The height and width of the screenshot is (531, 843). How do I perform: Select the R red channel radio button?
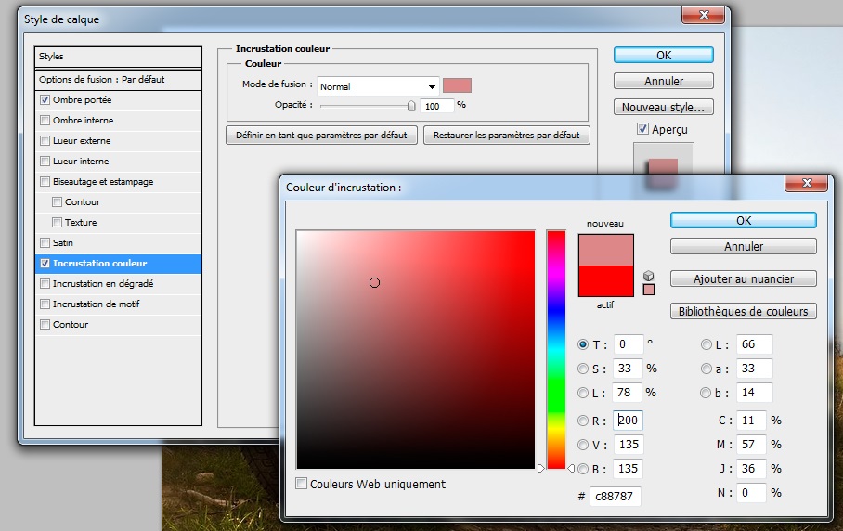pyautogui.click(x=583, y=421)
